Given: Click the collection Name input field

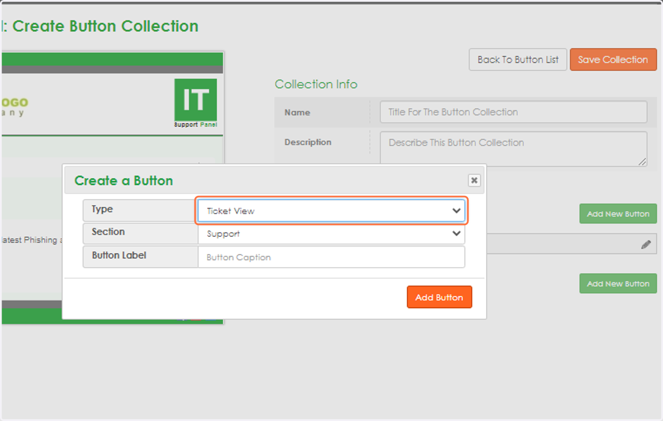Looking at the screenshot, I should coord(513,112).
